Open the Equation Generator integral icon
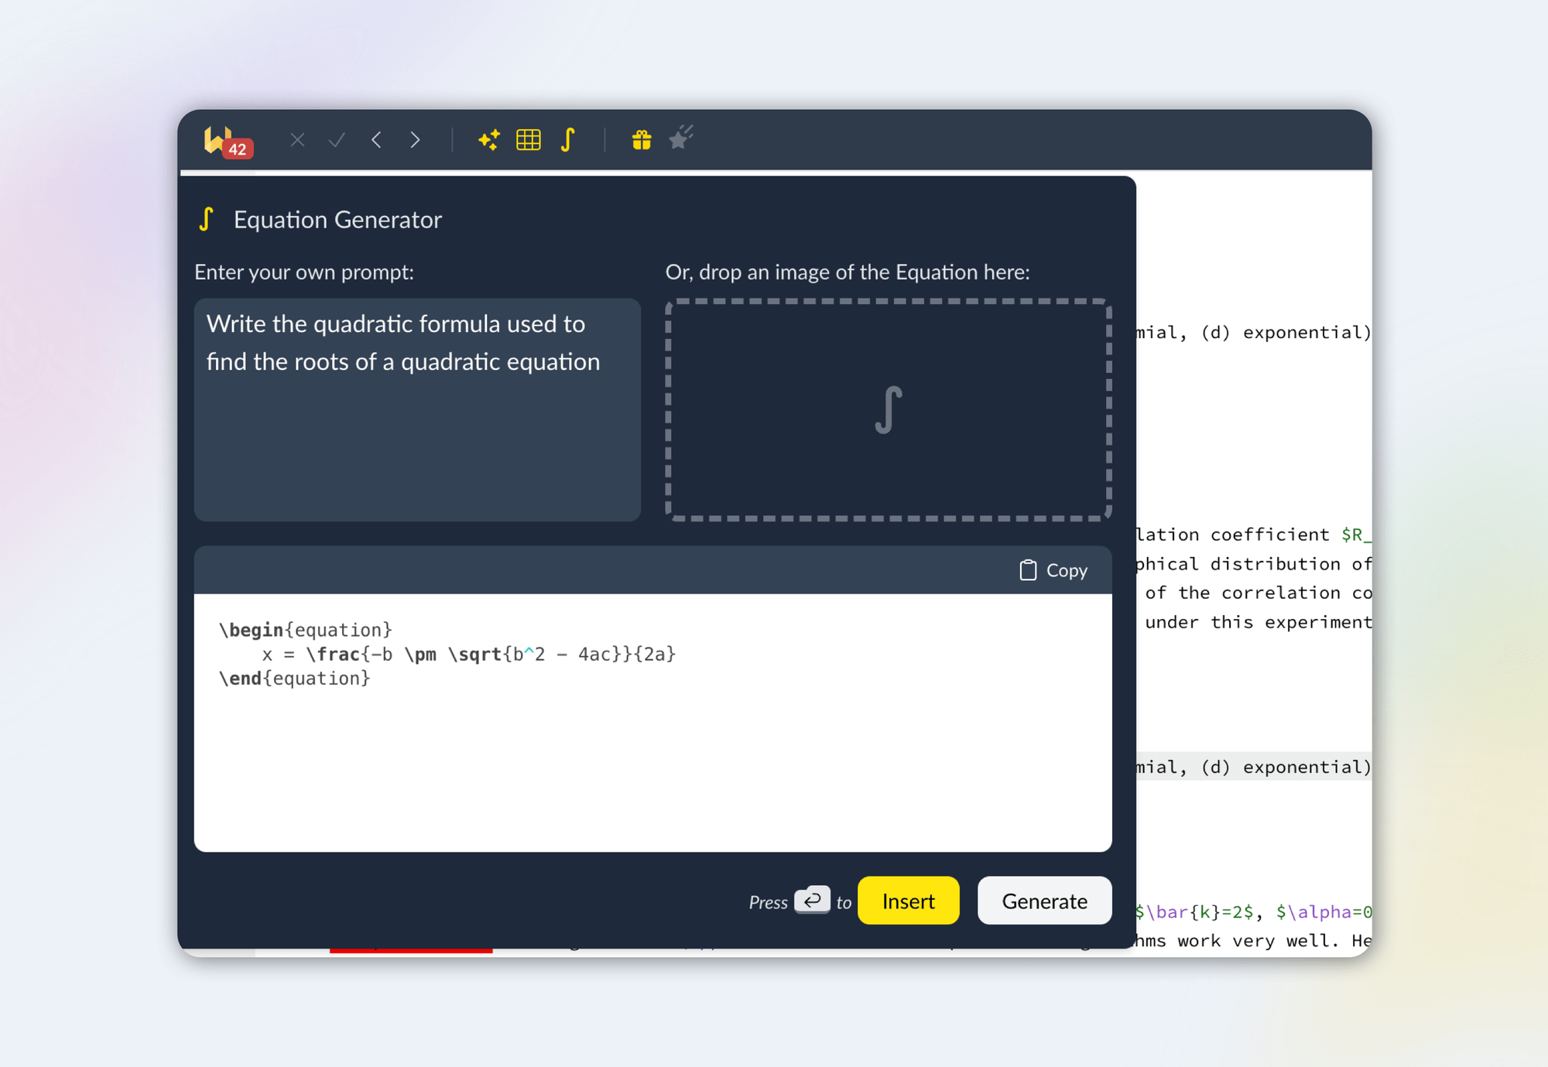Screen dimensions: 1548x1067 568,140
